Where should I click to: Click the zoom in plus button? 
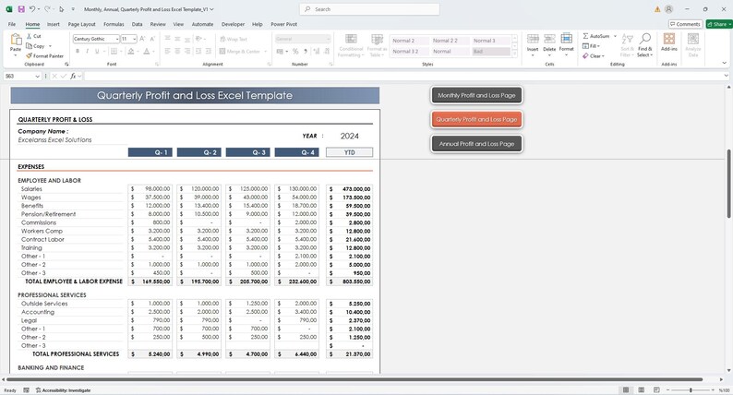click(x=713, y=389)
